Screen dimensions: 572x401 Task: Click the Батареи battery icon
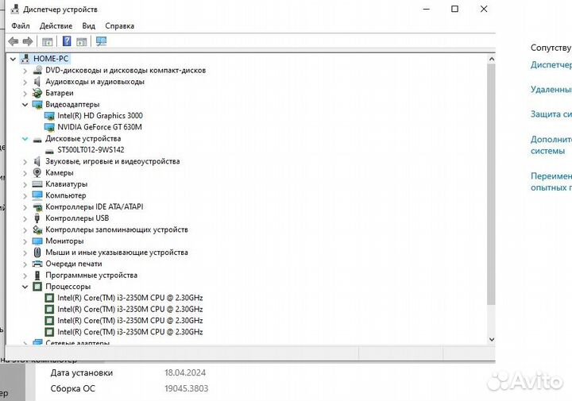click(x=37, y=93)
